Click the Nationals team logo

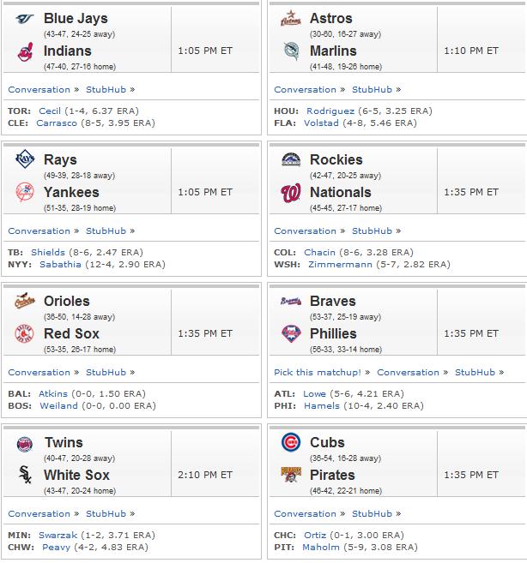point(291,193)
